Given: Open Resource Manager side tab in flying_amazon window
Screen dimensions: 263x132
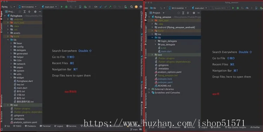Looking at the screenshot, I should point(146,35).
